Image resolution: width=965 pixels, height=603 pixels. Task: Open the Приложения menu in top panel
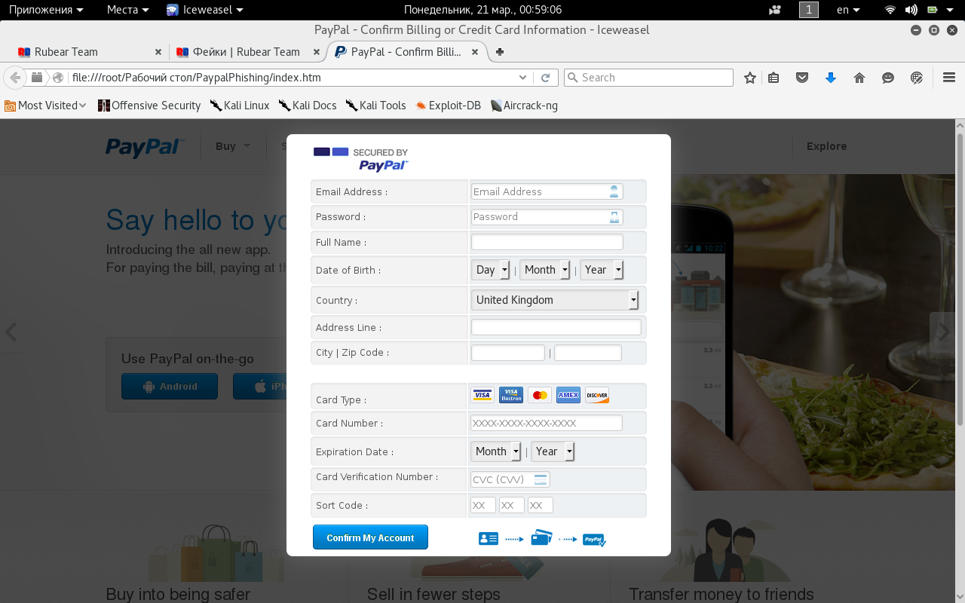(x=45, y=10)
